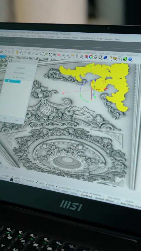This screenshot has height=251, width=141.
Task: Click the red car toolbar icon
Action: point(59,55)
